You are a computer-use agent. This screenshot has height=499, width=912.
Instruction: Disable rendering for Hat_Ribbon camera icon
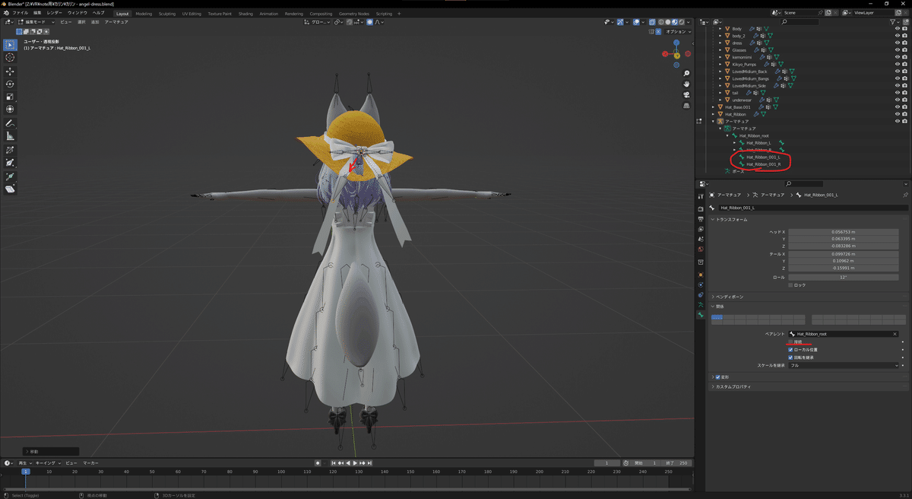pos(904,114)
